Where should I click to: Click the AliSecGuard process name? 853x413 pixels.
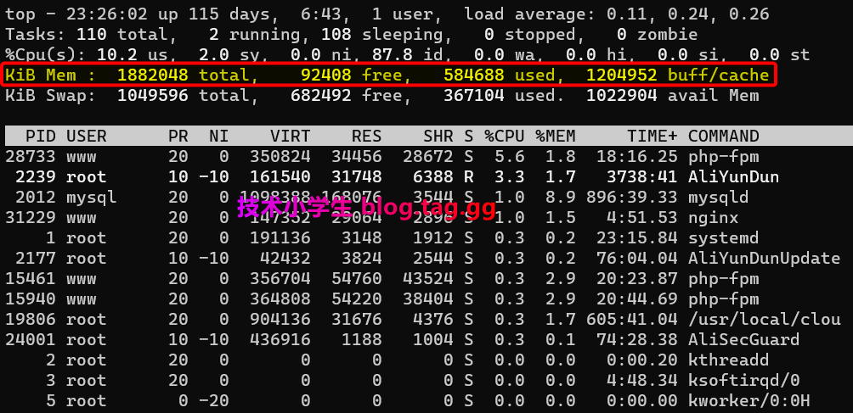[x=743, y=339]
